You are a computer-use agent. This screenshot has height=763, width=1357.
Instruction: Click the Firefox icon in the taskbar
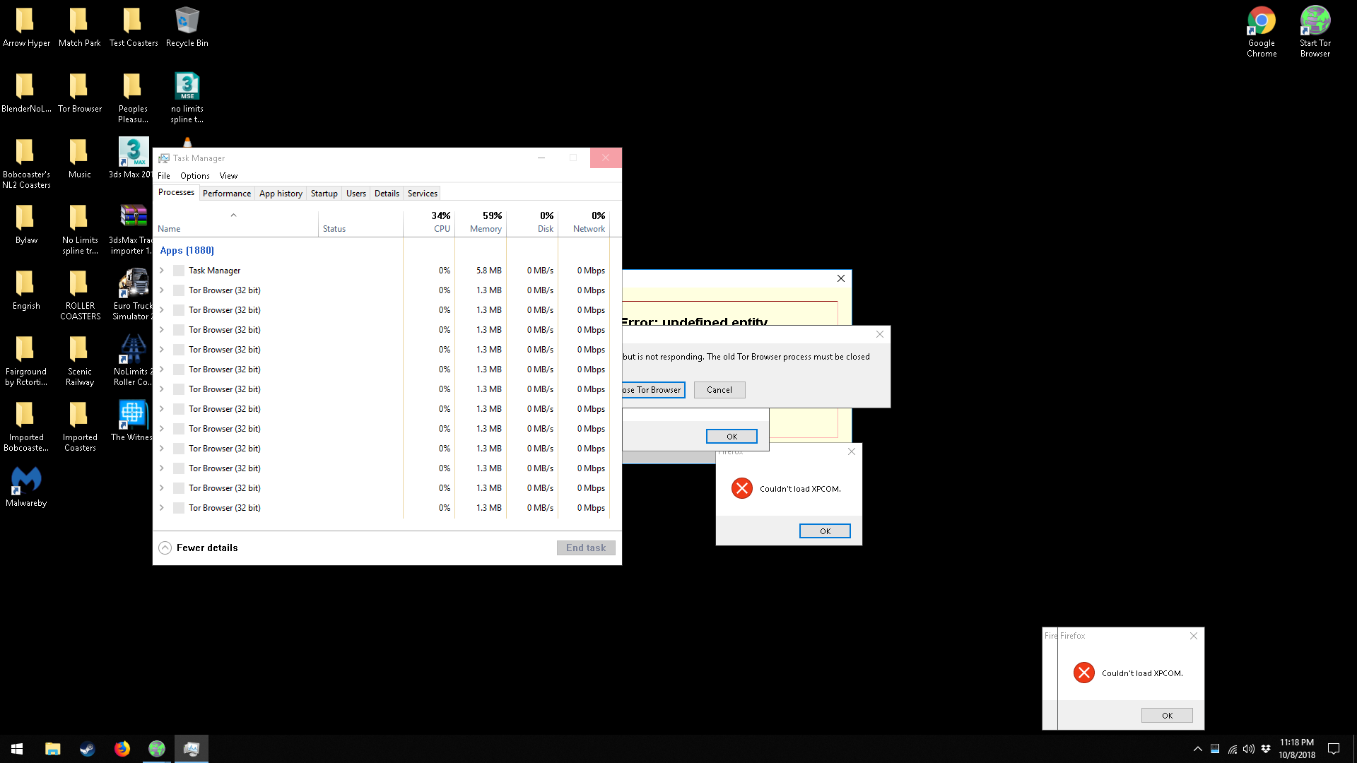122,749
